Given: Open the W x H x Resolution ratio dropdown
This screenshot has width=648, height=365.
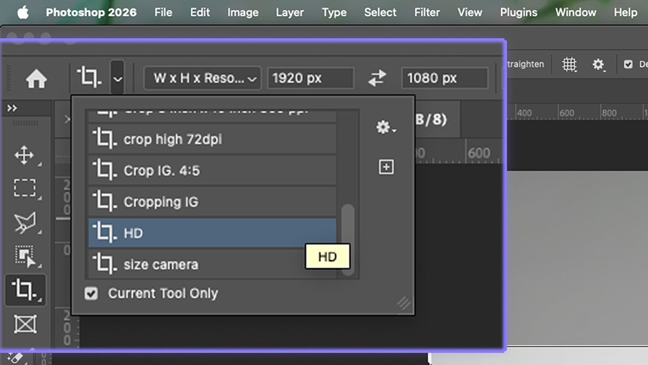Looking at the screenshot, I should [203, 77].
